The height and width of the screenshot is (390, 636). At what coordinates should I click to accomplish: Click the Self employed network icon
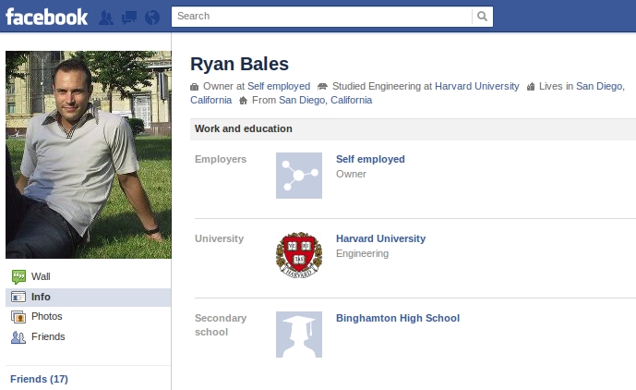[299, 176]
